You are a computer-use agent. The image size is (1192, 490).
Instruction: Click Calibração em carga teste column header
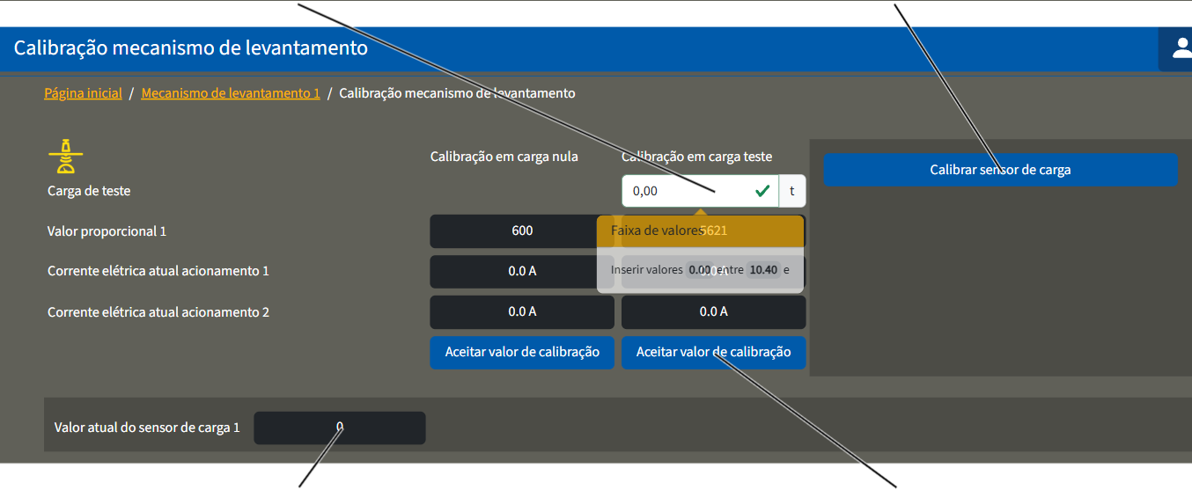click(697, 157)
